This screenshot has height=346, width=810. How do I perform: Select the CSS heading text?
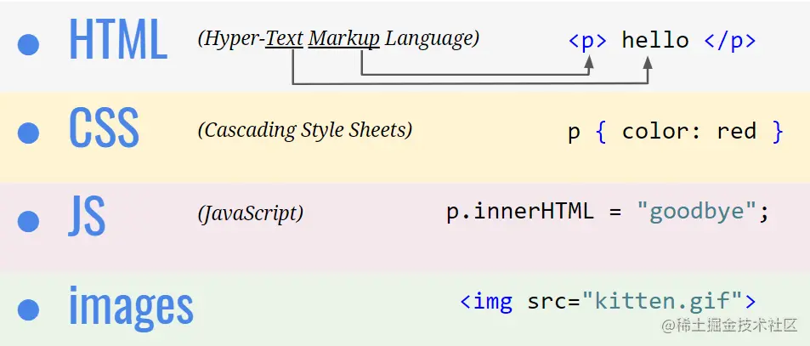coord(104,129)
